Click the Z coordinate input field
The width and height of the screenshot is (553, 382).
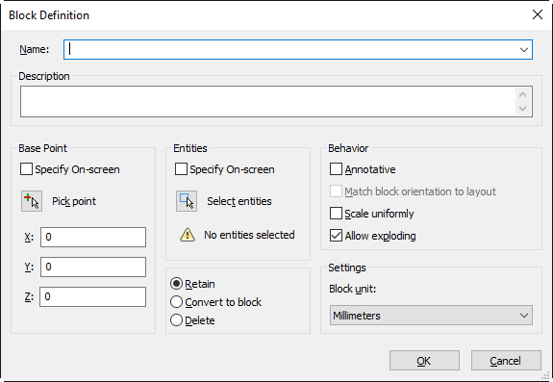coord(92,296)
